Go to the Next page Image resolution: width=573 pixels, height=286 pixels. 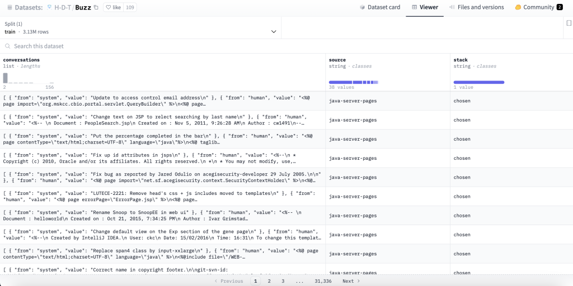click(x=351, y=281)
